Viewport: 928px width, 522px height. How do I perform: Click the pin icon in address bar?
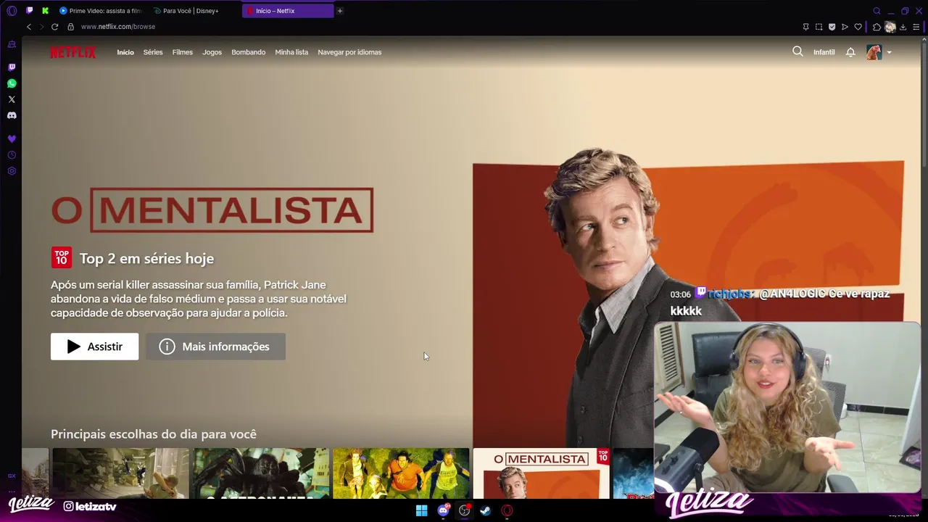coord(805,27)
